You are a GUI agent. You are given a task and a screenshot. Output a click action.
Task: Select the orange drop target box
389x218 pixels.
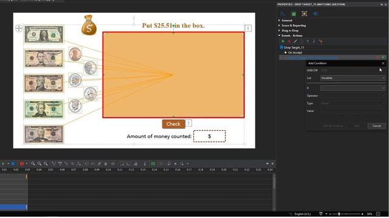click(173, 75)
